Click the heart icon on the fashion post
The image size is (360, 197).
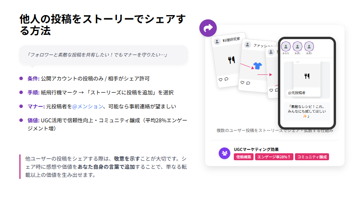point(242,82)
